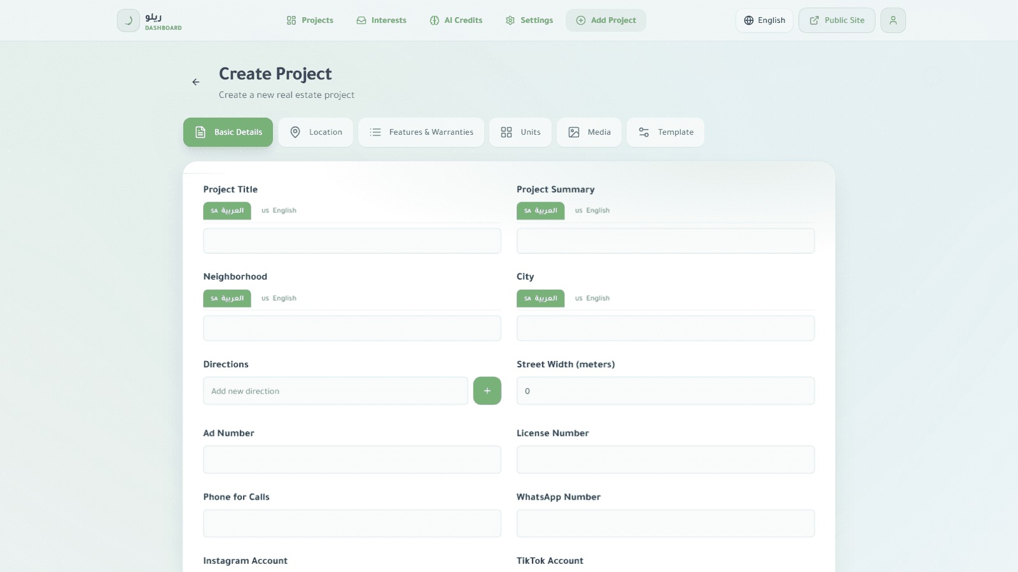Select Arabic for Project Summary
This screenshot has width=1018, height=572.
(541, 210)
